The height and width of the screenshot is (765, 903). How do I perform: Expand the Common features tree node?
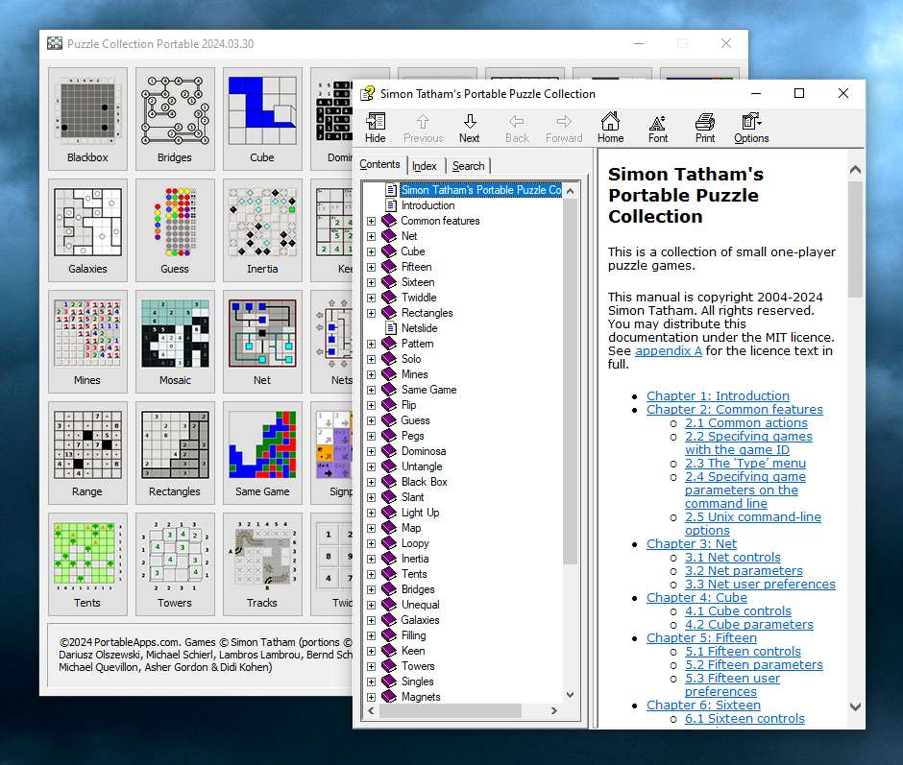click(x=371, y=221)
